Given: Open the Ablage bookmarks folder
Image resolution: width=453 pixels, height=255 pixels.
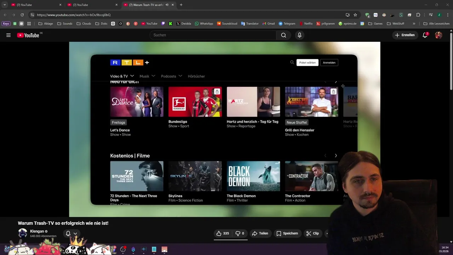Looking at the screenshot, I should pos(46,24).
